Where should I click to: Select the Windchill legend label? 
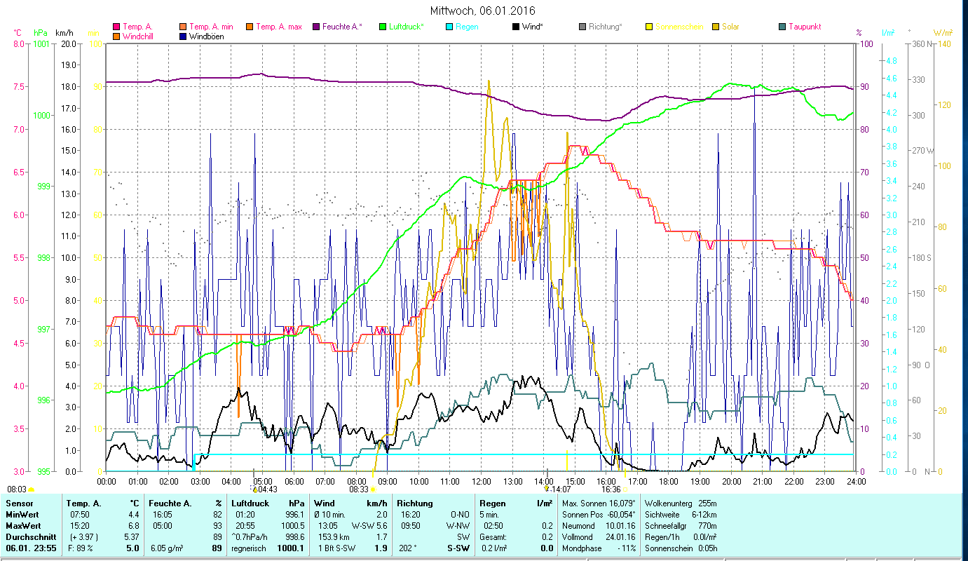coord(138,36)
